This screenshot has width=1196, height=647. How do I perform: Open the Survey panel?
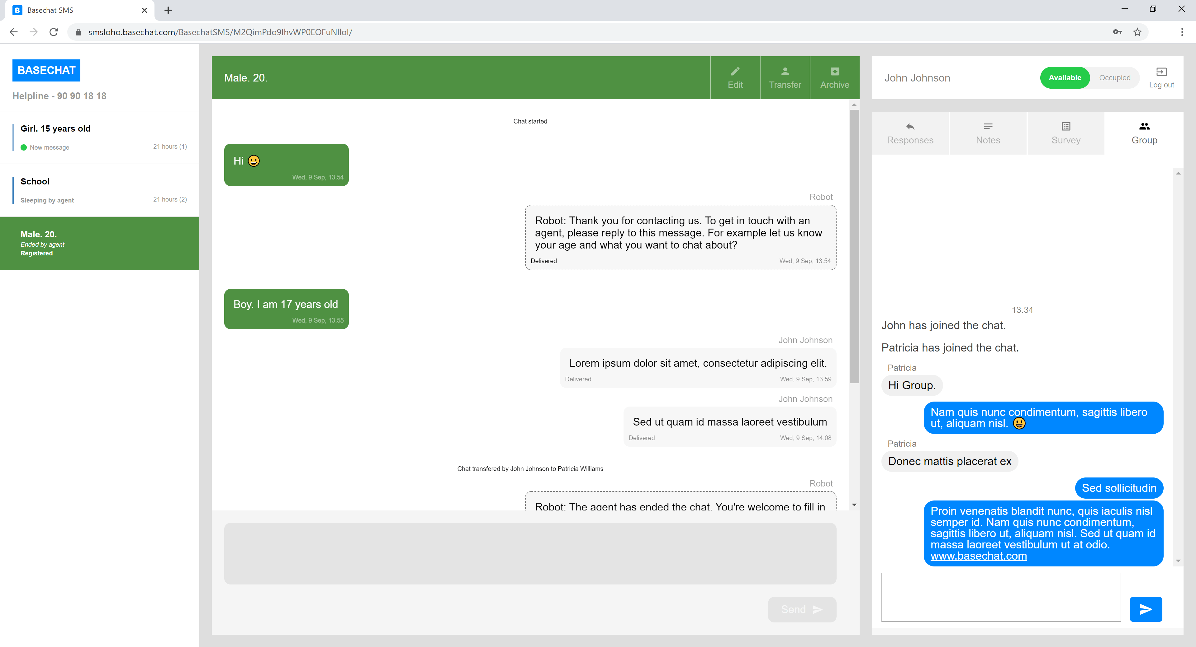1065,133
